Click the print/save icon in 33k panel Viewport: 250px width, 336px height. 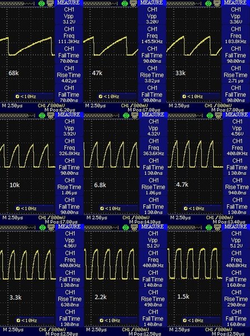(216, 3)
